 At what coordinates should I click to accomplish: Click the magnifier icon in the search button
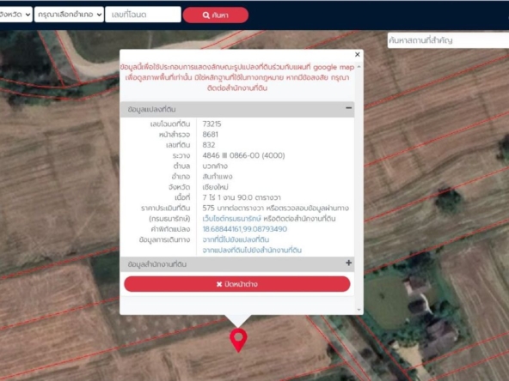point(205,15)
